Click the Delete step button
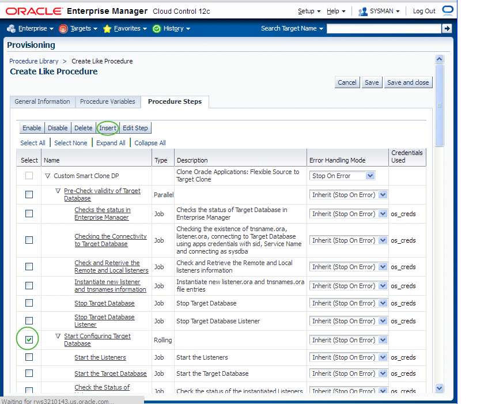The height and width of the screenshot is (404, 484). click(x=84, y=128)
